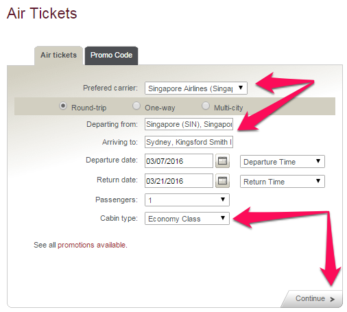Screen dimensions: 347x312
Task: Click the Continue button
Action: [x=313, y=299]
